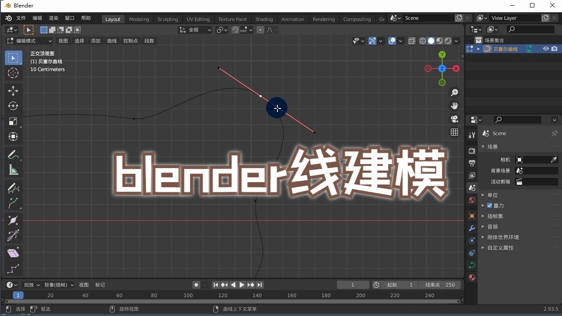This screenshot has height=316, width=562.
Task: Pin the Scene properties context
Action: pos(555,133)
